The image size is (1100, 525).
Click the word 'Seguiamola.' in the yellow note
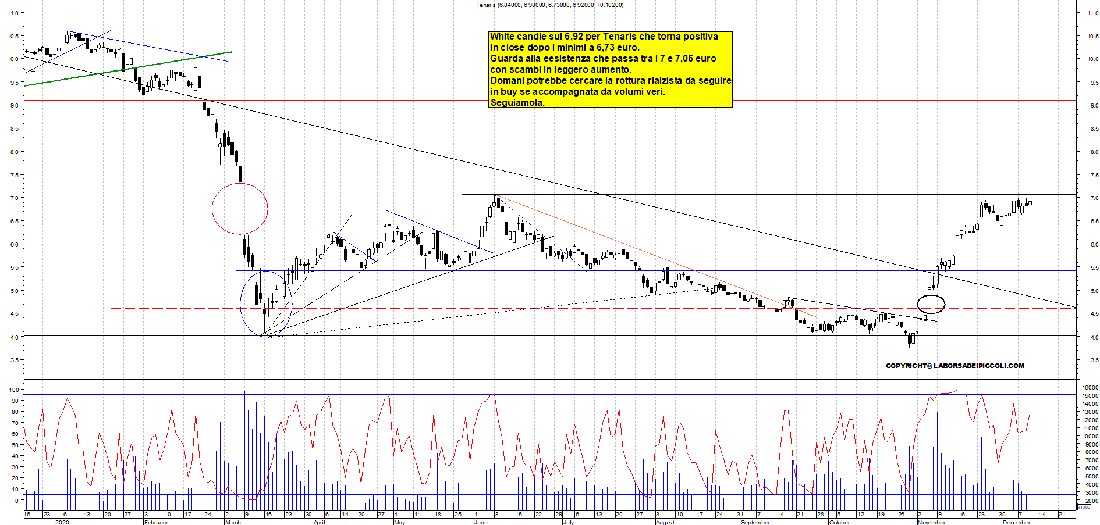click(x=517, y=103)
